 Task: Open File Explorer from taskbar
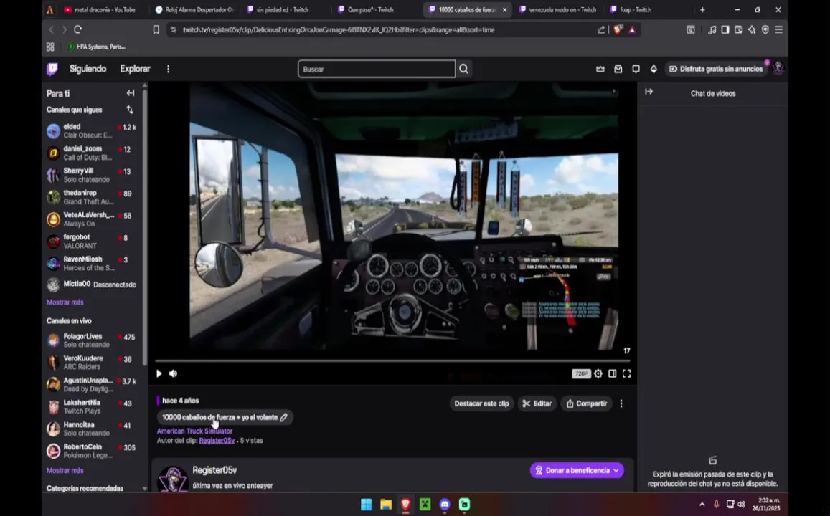(386, 505)
